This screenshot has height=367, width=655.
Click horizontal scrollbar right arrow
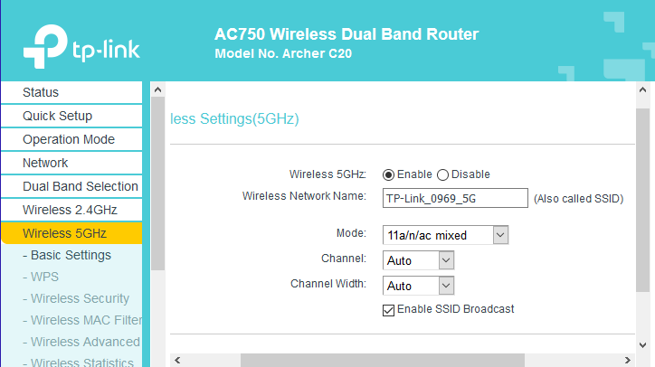coord(629,360)
